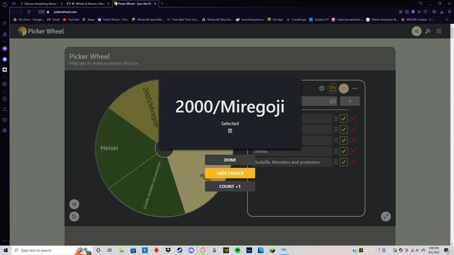Open the Gmail bookmark
Viewport: 454px width, 255px height.
tap(54, 20)
